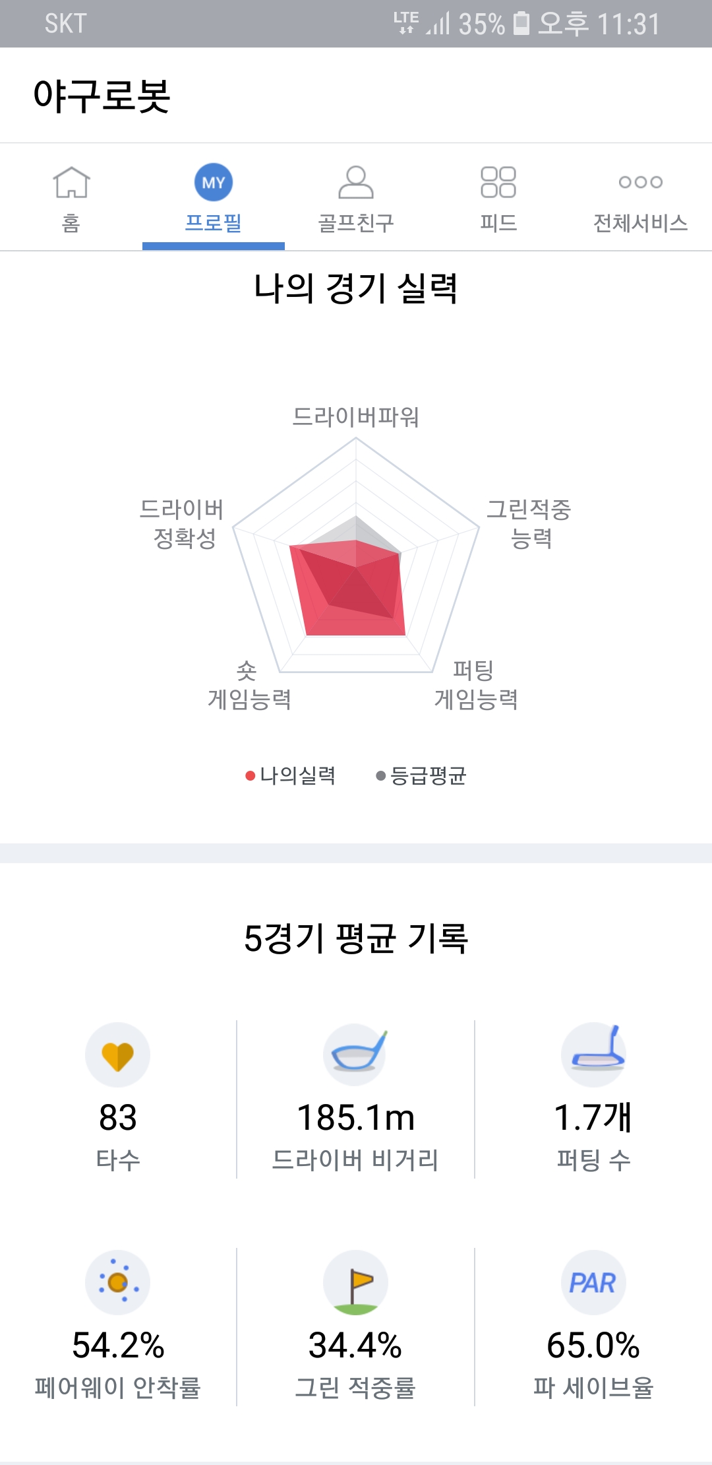
Task: Open all services three-circle icon
Action: [x=641, y=182]
